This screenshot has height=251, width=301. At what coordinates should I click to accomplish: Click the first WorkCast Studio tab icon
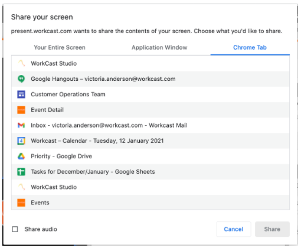21,63
